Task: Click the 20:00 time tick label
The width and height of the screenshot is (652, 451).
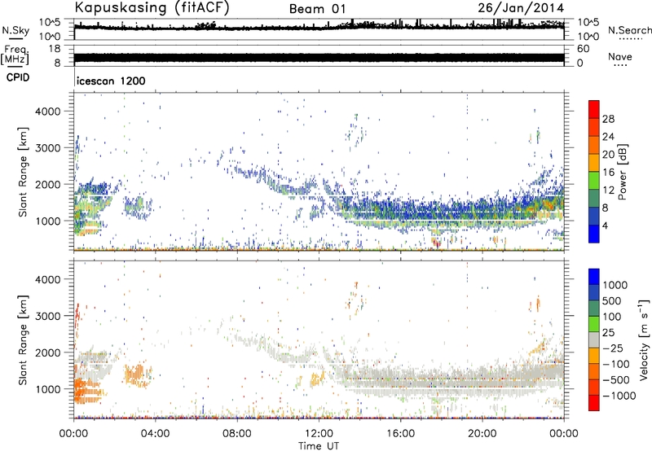Action: tap(482, 434)
